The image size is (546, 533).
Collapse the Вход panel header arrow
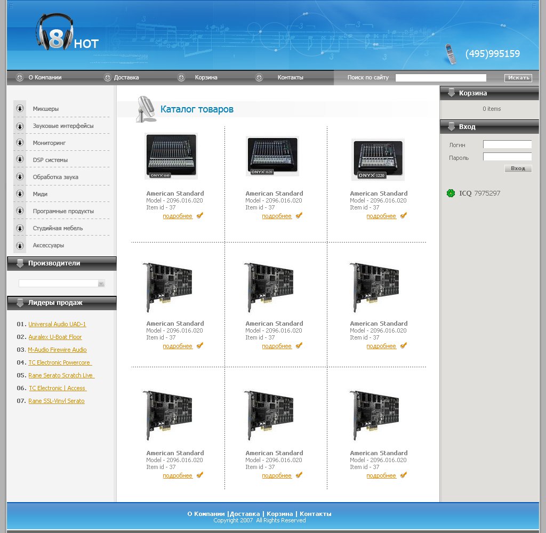click(x=451, y=127)
